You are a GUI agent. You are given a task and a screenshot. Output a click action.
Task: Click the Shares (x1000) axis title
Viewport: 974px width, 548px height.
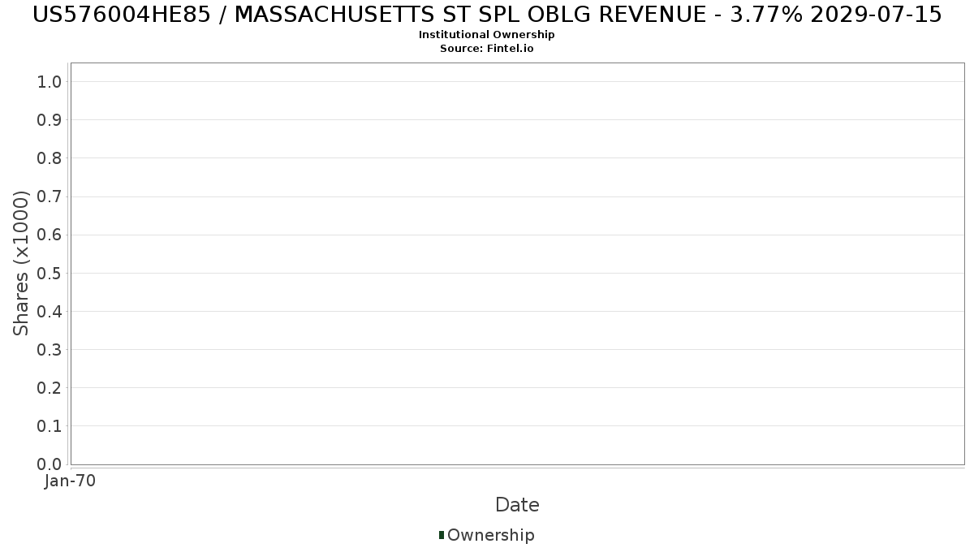(x=21, y=263)
